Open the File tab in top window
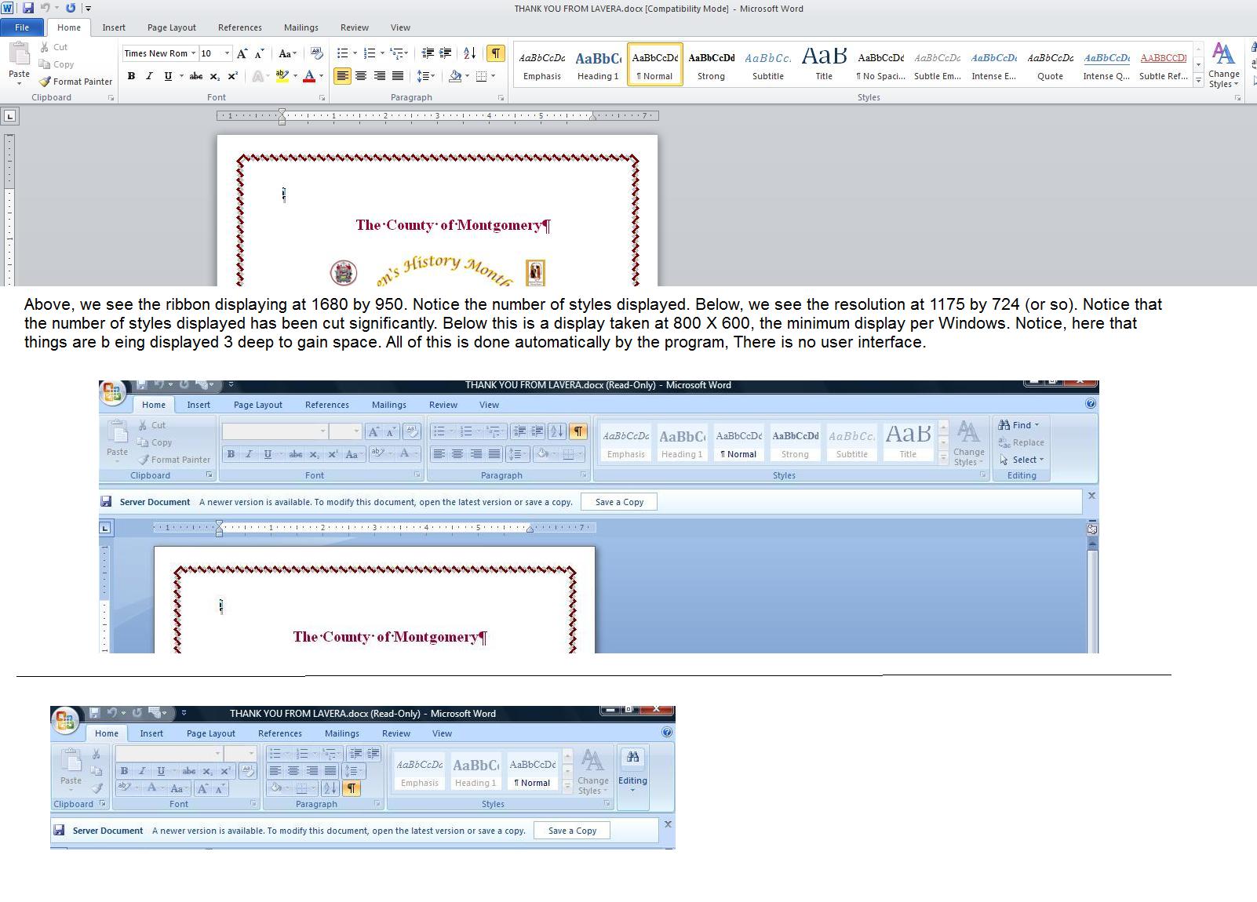Screen dimensions: 1257x902 22,27
